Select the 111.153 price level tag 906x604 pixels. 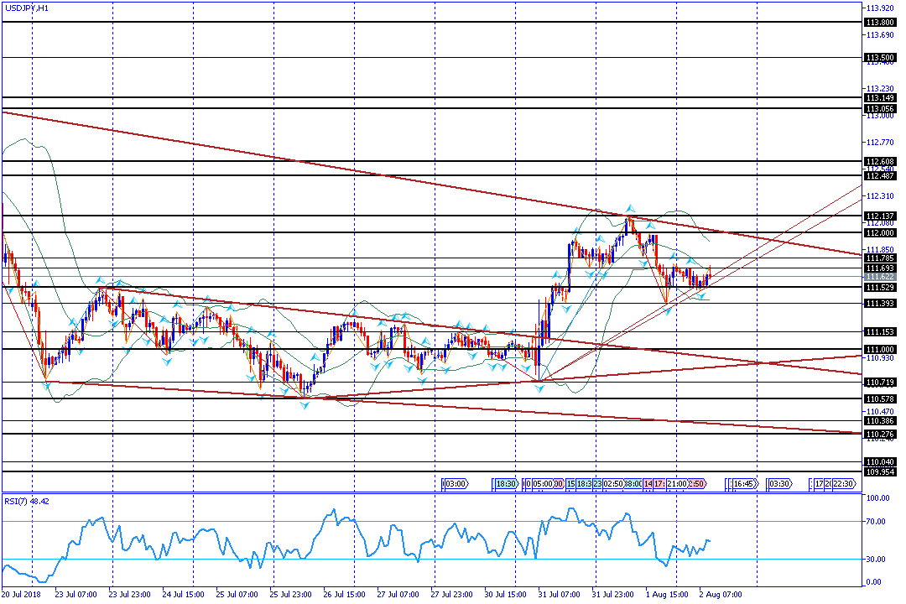880,331
